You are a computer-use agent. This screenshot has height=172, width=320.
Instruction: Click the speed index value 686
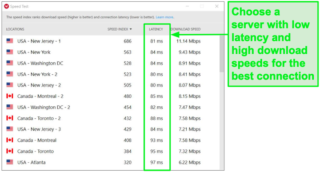tap(128, 41)
